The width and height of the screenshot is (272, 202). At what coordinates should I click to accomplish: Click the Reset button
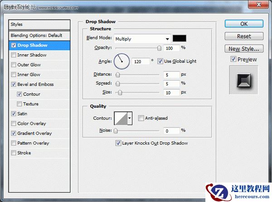click(244, 36)
